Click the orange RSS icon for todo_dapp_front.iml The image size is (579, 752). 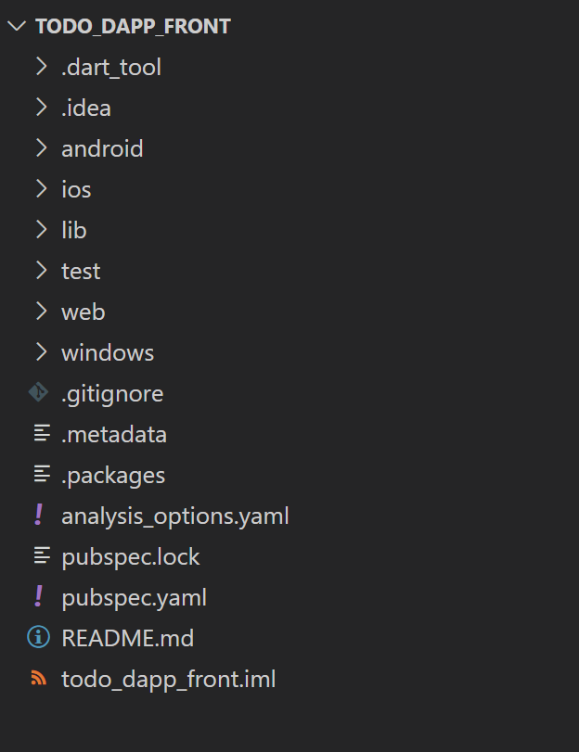[39, 678]
